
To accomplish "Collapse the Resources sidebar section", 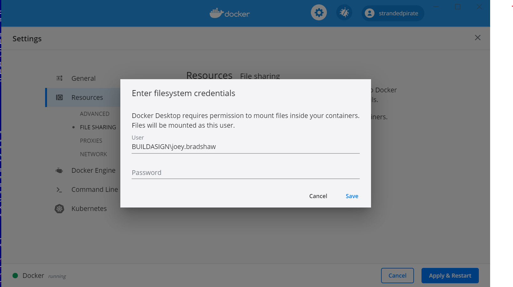I will 87,97.
